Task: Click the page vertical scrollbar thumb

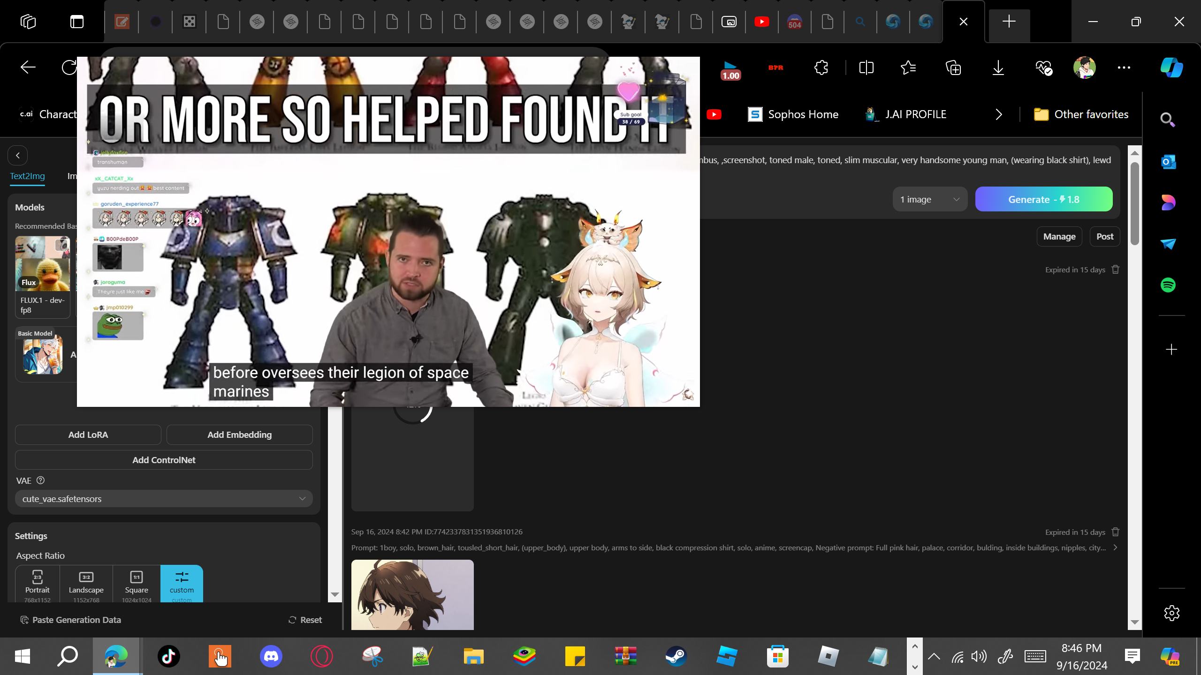Action: [x=1135, y=203]
